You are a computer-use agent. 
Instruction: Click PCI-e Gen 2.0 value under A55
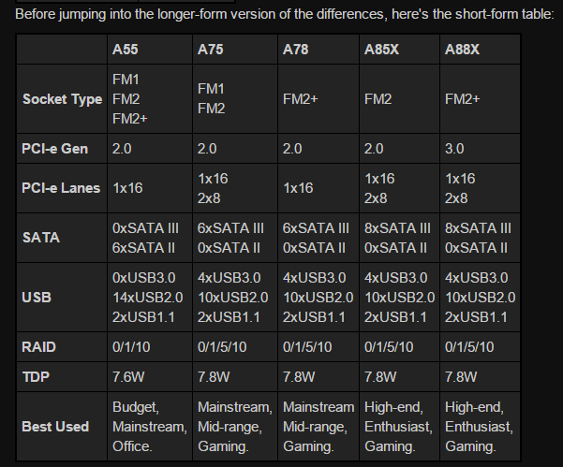[150, 149]
